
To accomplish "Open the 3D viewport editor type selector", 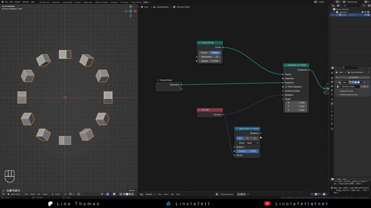I will tap(3, 194).
